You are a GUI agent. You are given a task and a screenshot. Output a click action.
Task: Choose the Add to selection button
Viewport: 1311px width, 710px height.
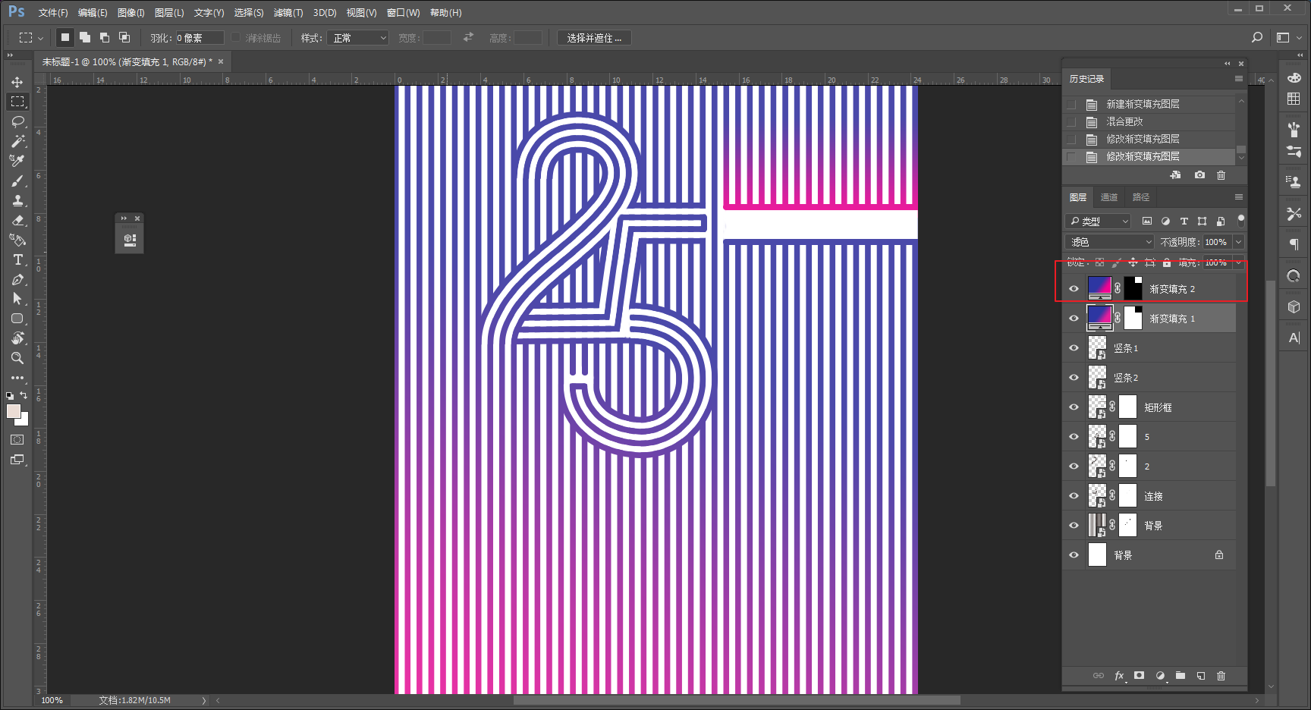85,37
